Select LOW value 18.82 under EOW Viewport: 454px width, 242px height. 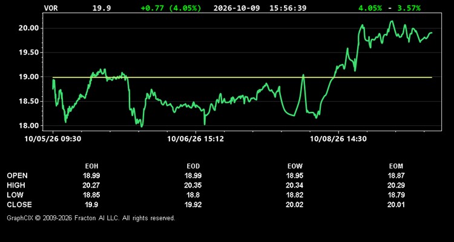click(x=295, y=195)
